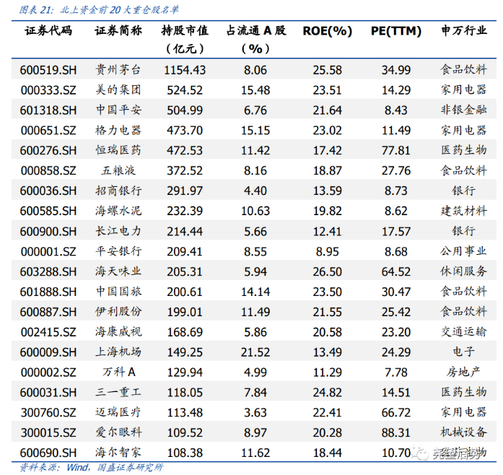Viewport: 503px width, 475px height.
Task: Click the 持股市值 column header
Action: [185, 31]
